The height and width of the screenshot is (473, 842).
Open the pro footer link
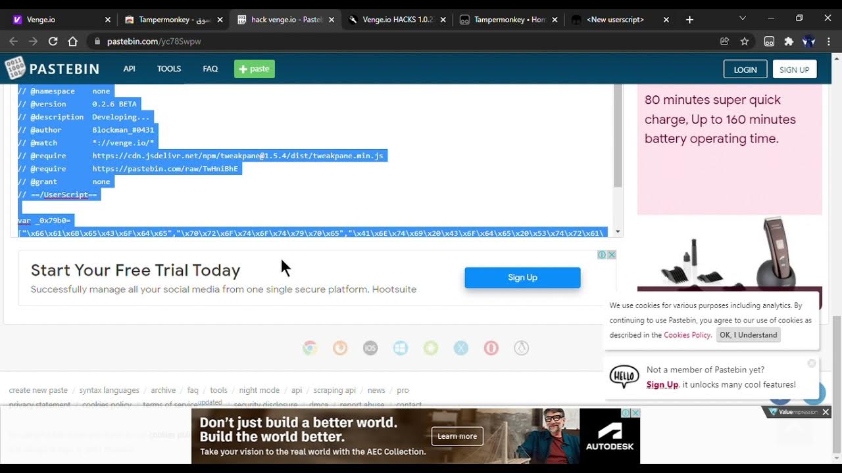pos(403,390)
